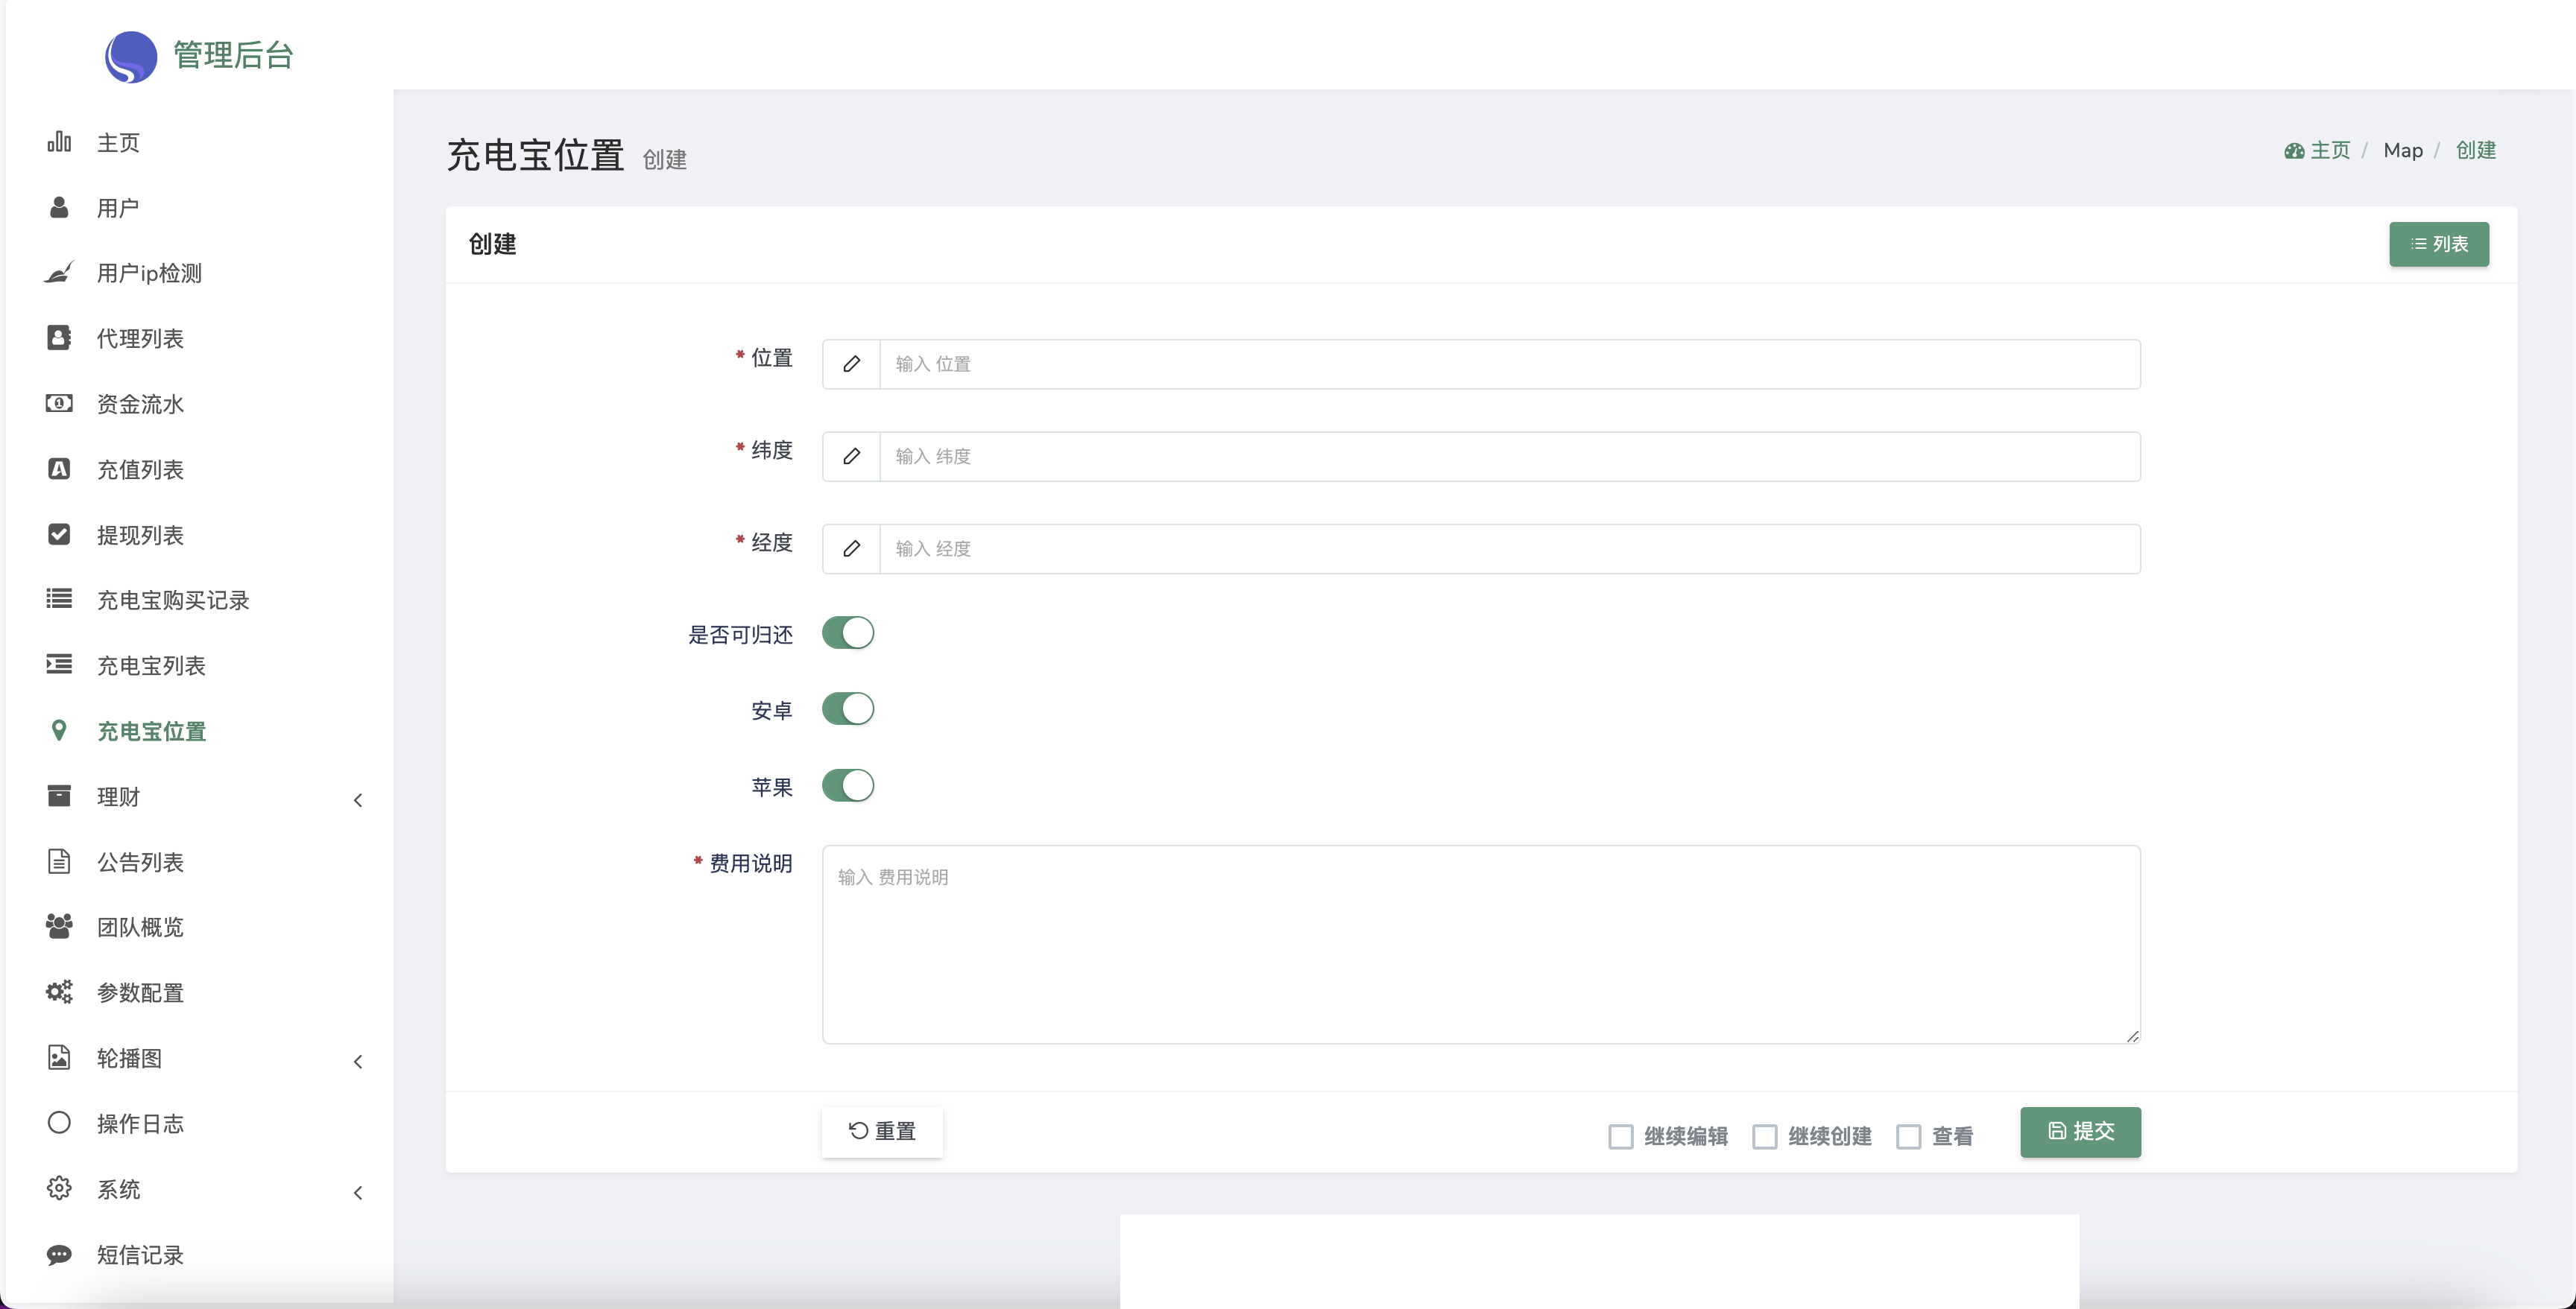The width and height of the screenshot is (2576, 1309).
Task: Select the 用户ip检测 sidebar icon
Action: (x=58, y=272)
